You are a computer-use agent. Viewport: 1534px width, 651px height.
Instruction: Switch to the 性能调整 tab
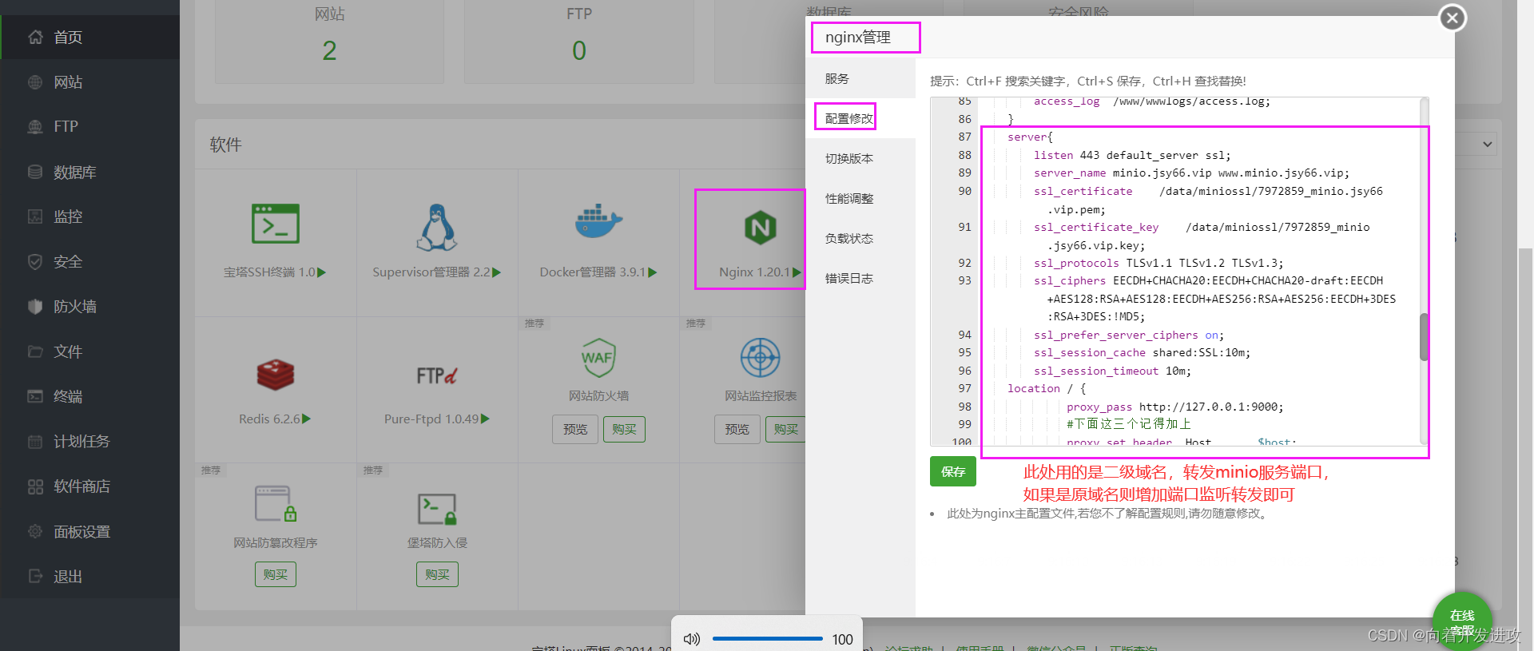point(860,198)
